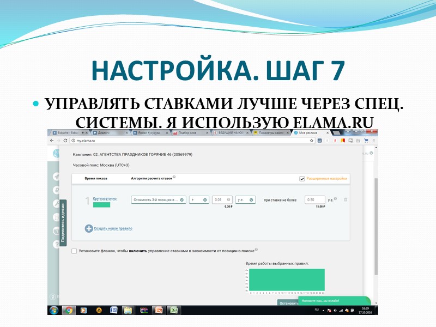Enable bid management by search position checkbox

click(x=74, y=251)
